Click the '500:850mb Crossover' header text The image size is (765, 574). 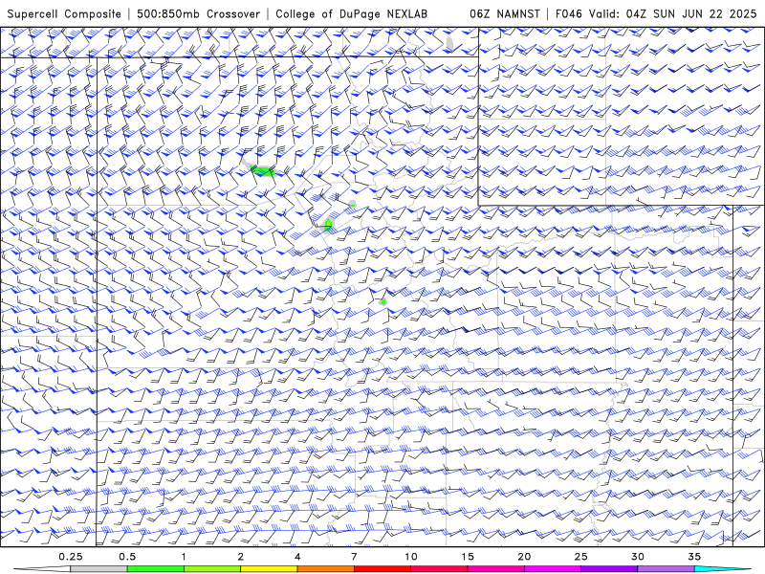(x=198, y=13)
